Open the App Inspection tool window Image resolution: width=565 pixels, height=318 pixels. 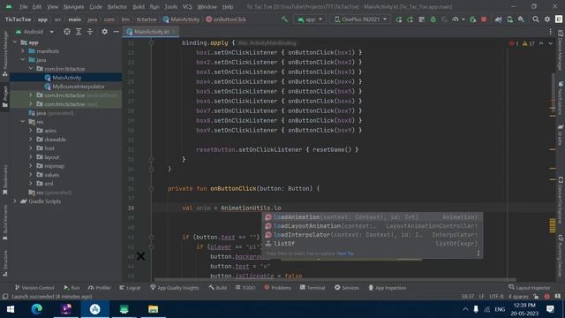[387, 288]
